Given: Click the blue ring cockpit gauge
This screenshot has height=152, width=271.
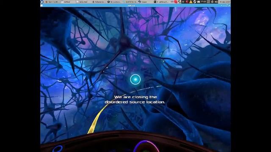Looking at the screenshot, I should point(58,149).
